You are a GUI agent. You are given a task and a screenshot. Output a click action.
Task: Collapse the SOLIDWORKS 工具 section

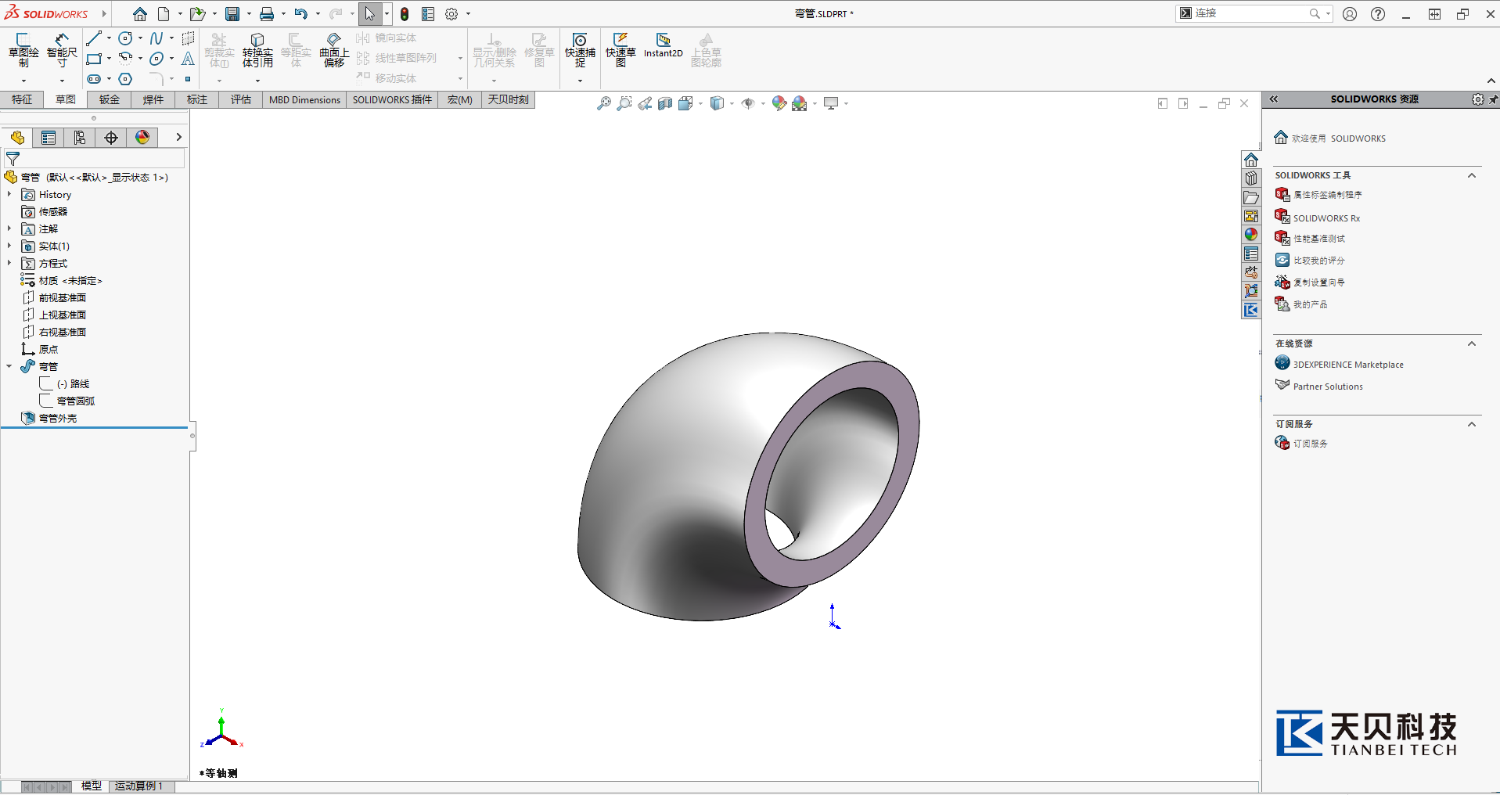pos(1472,175)
